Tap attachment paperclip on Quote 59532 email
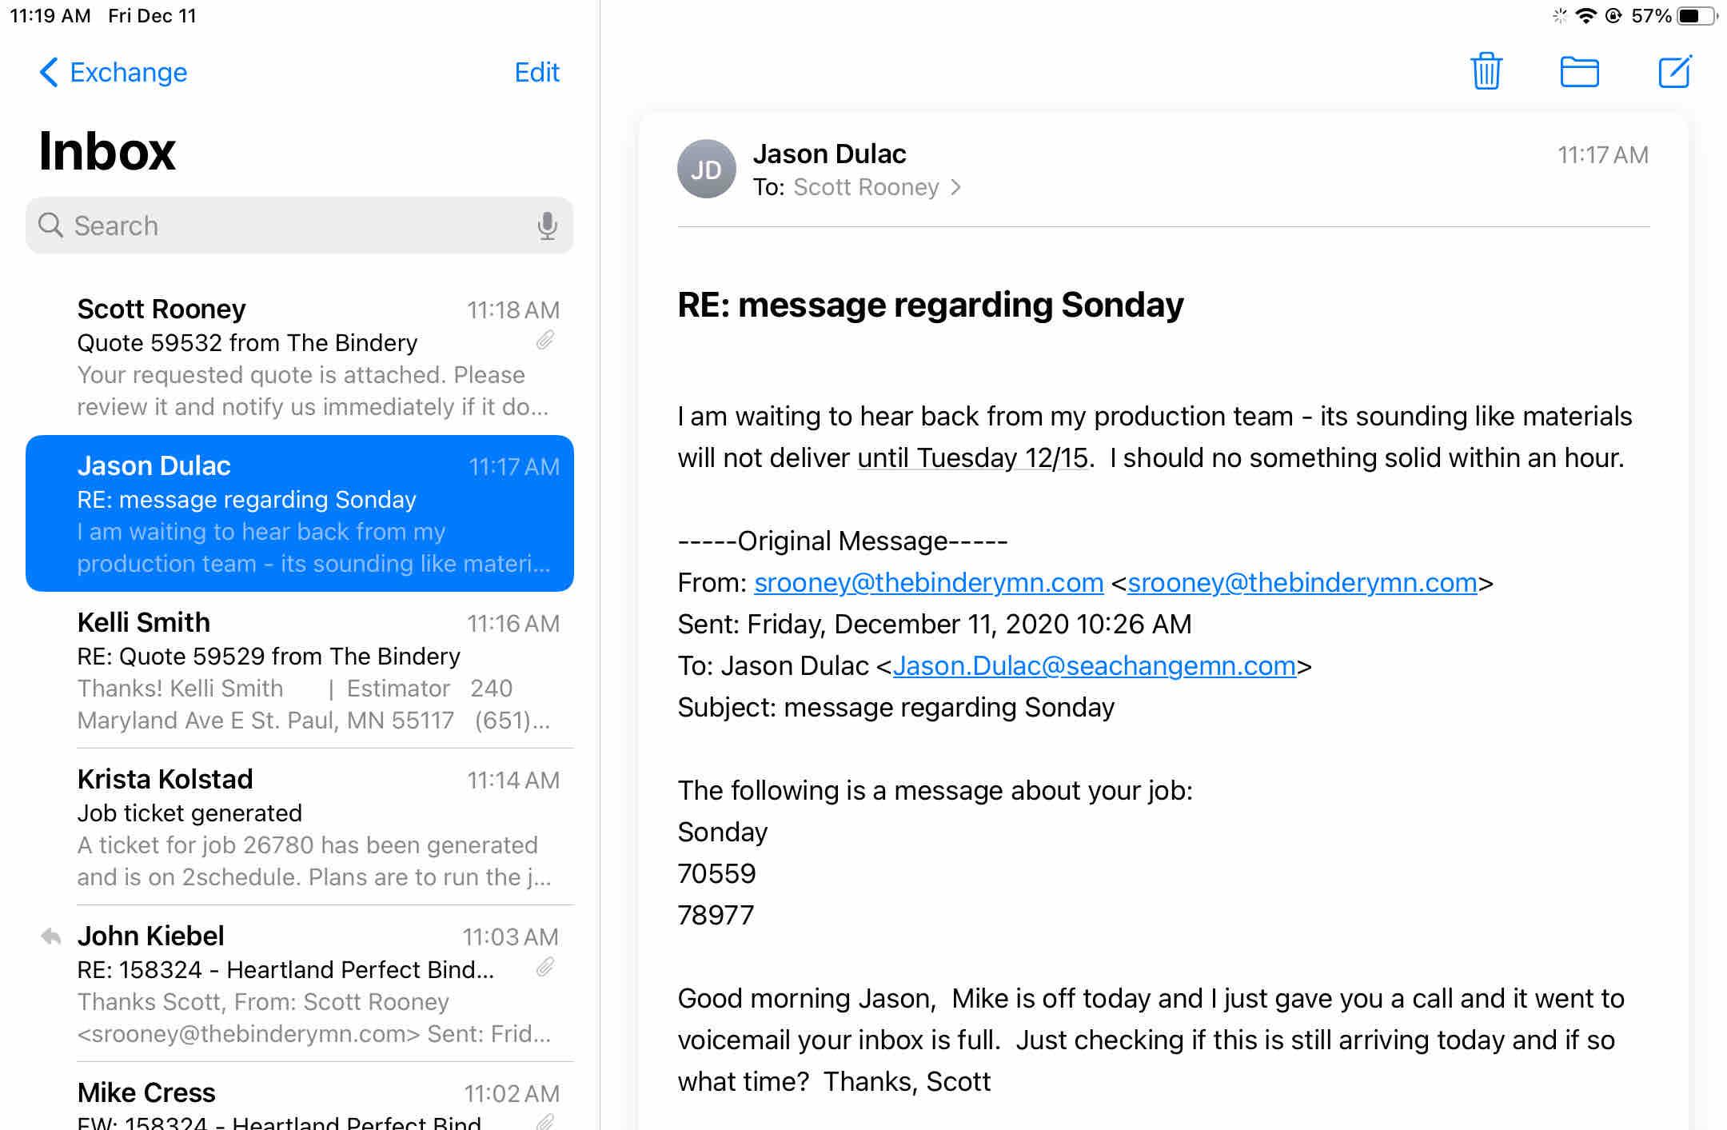The width and height of the screenshot is (1727, 1130). tap(545, 341)
